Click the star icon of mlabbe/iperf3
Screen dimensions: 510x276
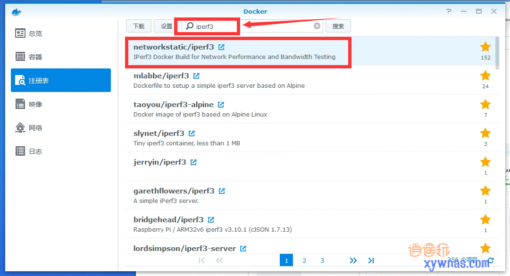click(x=485, y=75)
